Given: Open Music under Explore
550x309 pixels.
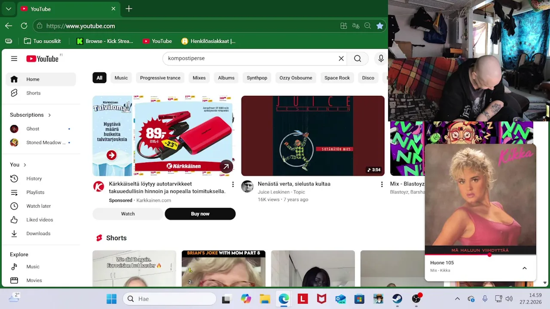Looking at the screenshot, I should coord(41,267).
